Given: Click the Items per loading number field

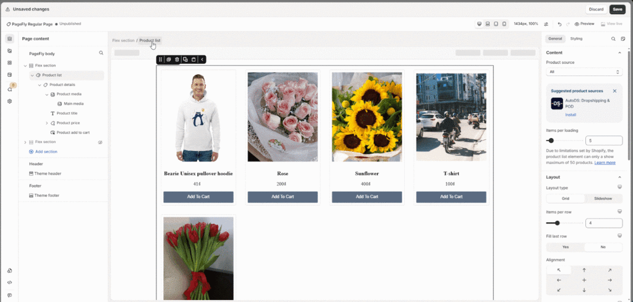Looking at the screenshot, I should click(603, 140).
